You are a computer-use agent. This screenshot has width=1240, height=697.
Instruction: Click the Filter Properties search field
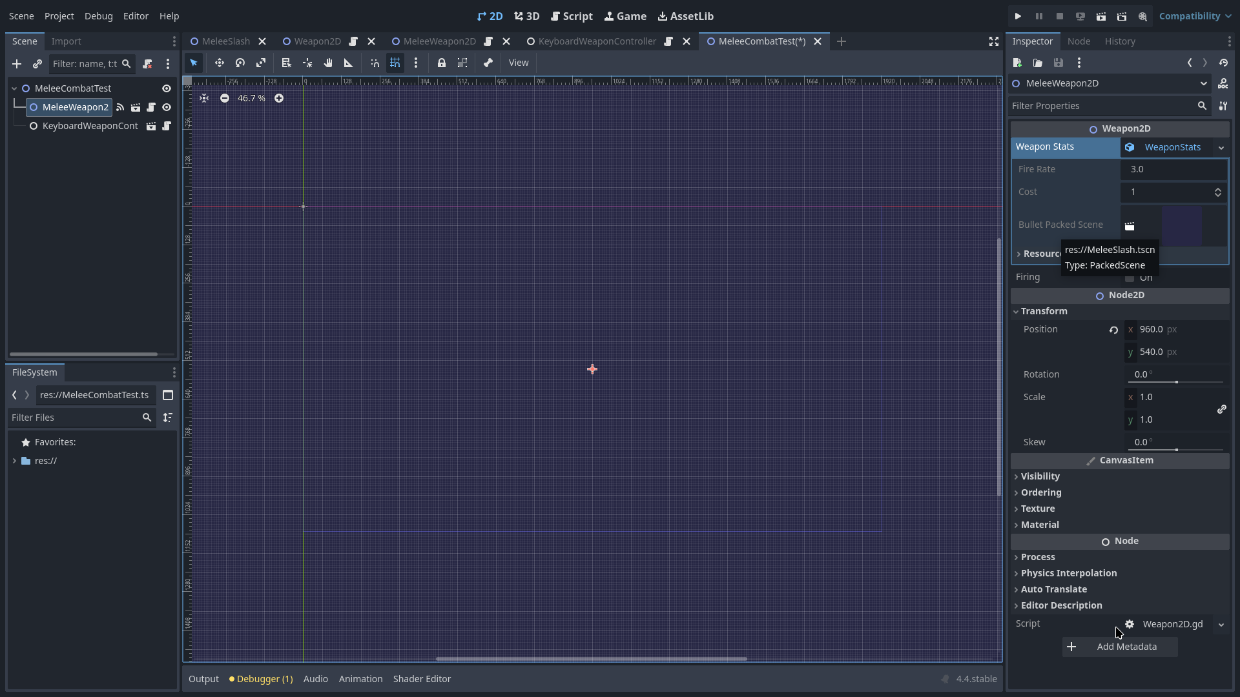point(1102,106)
